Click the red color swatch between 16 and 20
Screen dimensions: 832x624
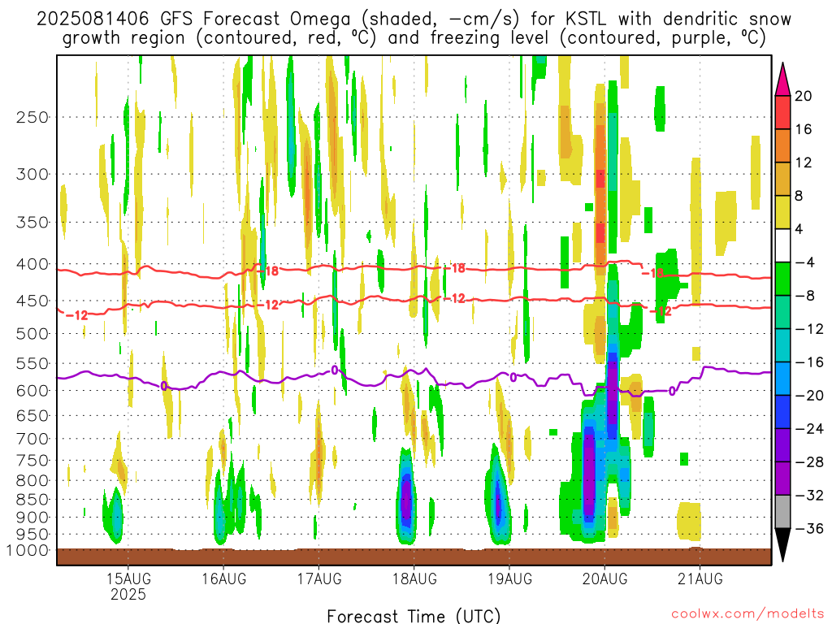click(782, 112)
